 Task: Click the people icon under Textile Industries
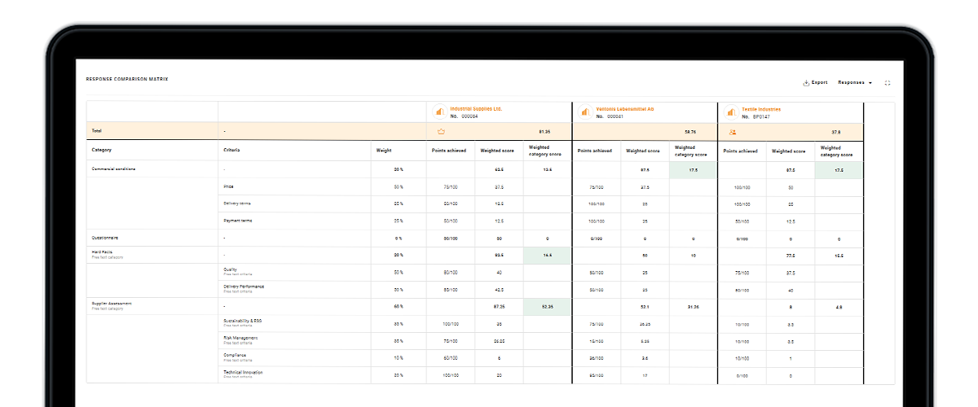[x=733, y=131]
